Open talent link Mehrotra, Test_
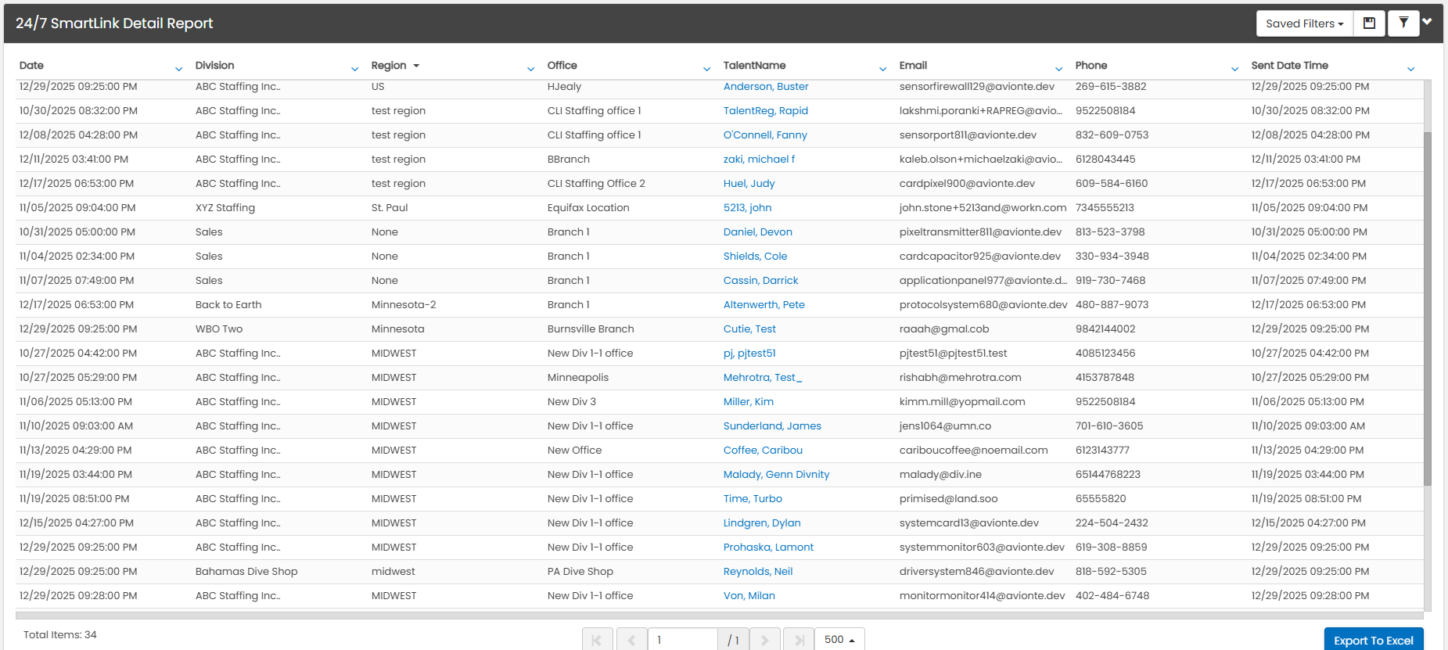This screenshot has height=650, width=1448. point(763,378)
